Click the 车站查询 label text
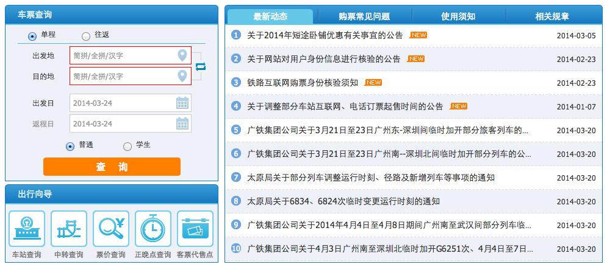 [x=27, y=255]
